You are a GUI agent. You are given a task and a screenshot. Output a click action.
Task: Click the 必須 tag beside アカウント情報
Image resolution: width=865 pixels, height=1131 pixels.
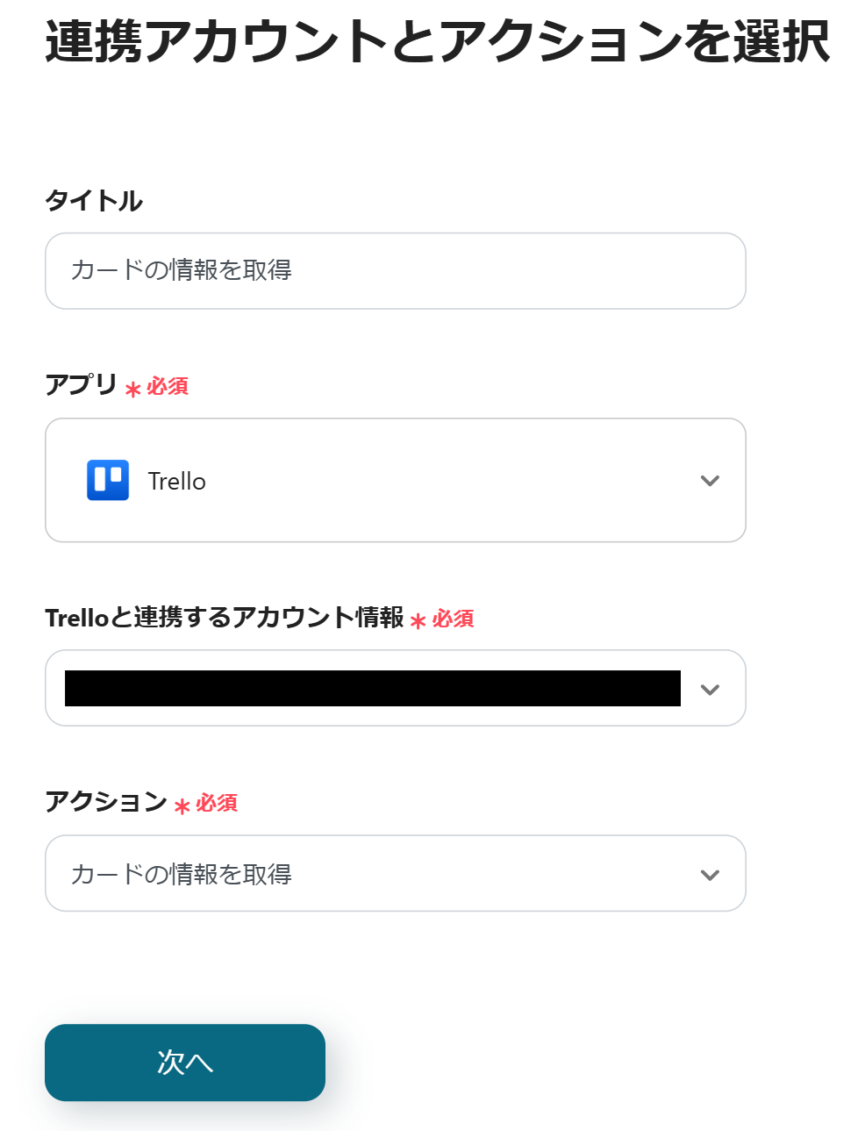point(453,619)
